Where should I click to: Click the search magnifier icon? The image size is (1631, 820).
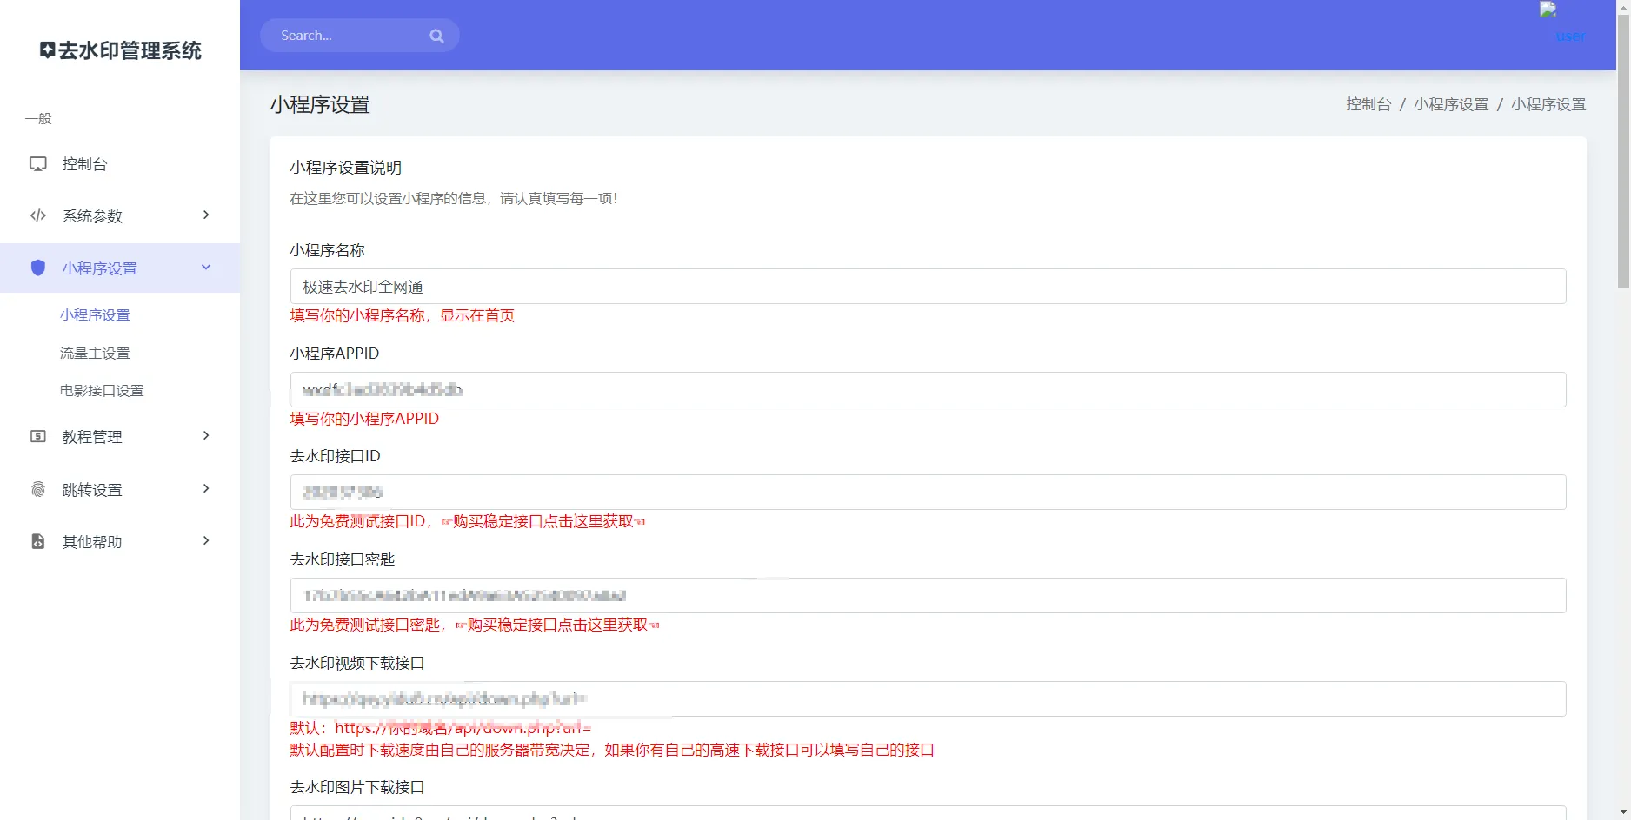(436, 35)
